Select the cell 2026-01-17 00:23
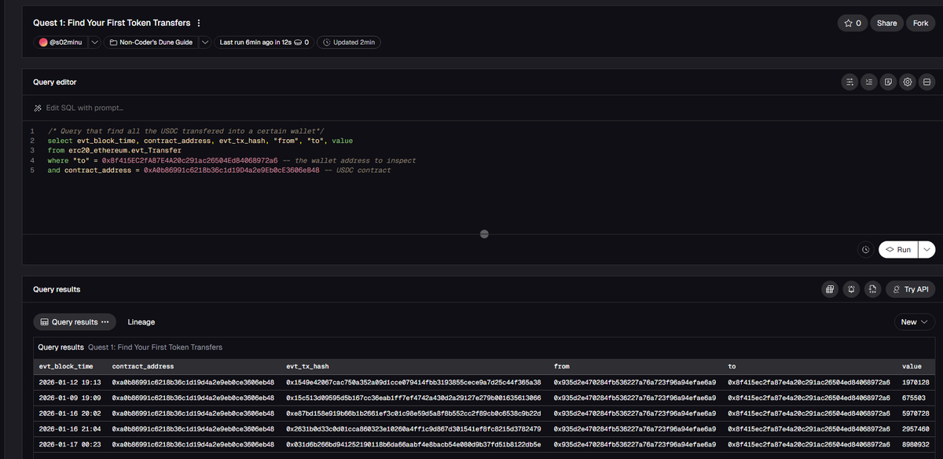Screen dimensions: 943x459 (70, 444)
